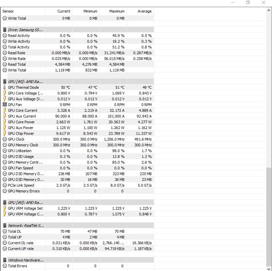The height and width of the screenshot is (271, 272).
Task: Click the GPU Fan Speed gauge icon
Action: click(5, 168)
